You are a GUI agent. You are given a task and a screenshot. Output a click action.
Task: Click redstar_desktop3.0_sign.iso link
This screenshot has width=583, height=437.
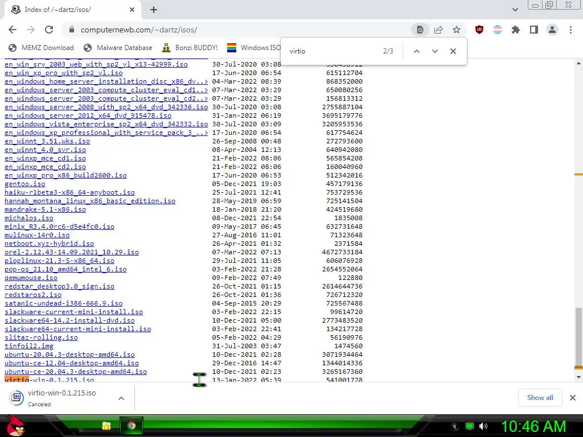point(59,287)
